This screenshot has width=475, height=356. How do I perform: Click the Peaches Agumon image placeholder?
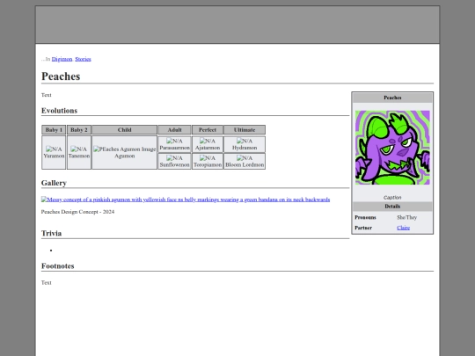125,149
